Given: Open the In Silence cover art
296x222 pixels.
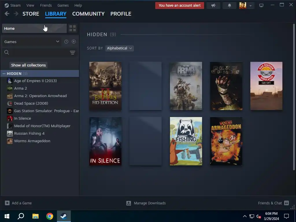Looking at the screenshot, I should tap(105, 141).
